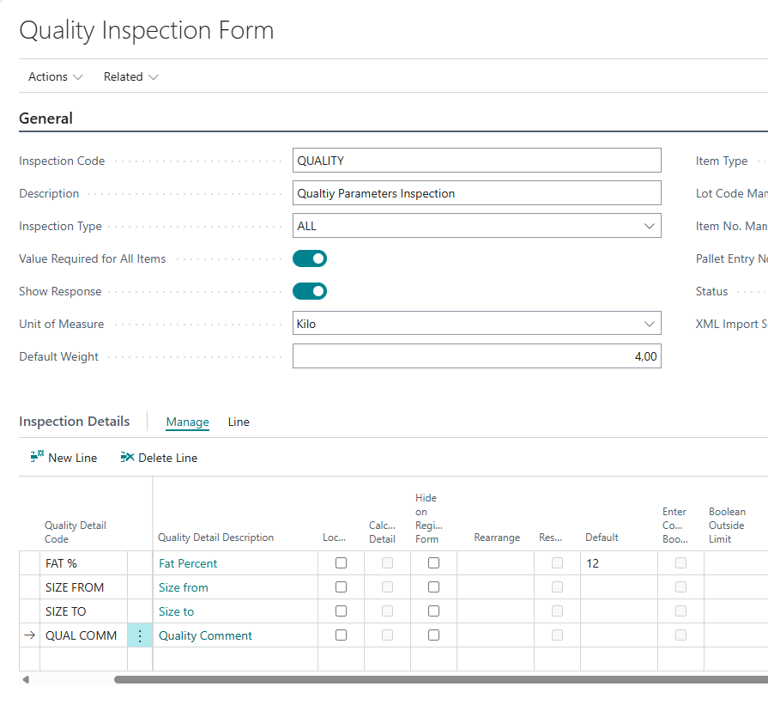Switch to the Line tab

[x=239, y=422]
